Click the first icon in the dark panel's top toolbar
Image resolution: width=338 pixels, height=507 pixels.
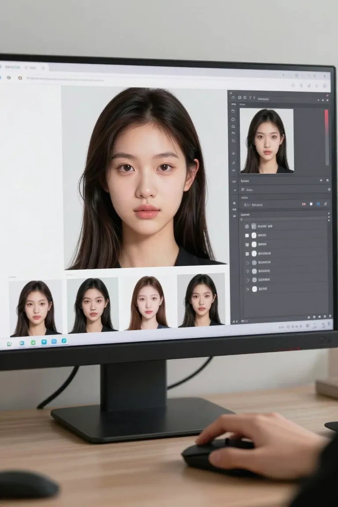click(x=232, y=97)
